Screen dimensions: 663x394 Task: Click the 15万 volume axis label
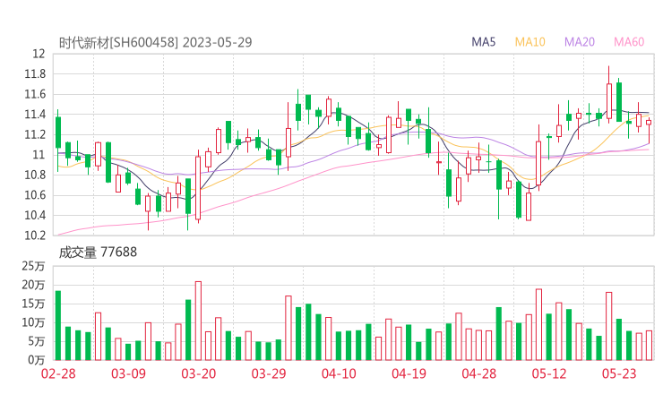pyautogui.click(x=33, y=304)
